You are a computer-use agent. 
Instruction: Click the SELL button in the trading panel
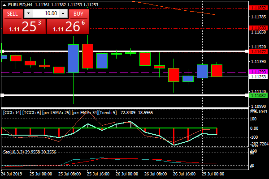tap(12, 13)
